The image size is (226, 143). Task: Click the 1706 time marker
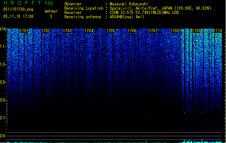(x=132, y=31)
